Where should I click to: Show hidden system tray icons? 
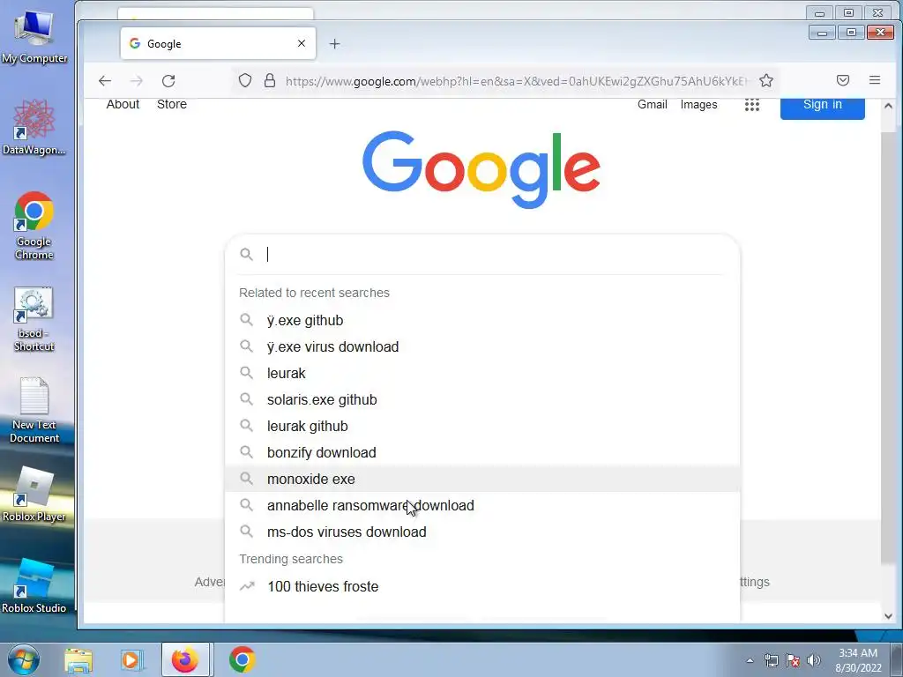point(750,660)
